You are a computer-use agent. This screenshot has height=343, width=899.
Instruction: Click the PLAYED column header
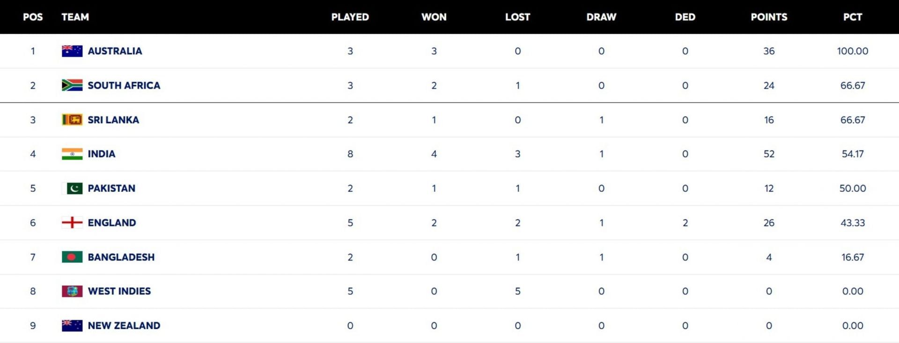[x=350, y=17]
